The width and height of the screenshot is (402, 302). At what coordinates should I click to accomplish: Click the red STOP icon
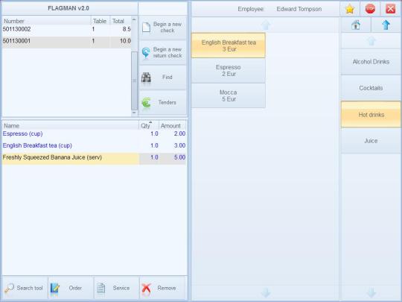click(370, 9)
